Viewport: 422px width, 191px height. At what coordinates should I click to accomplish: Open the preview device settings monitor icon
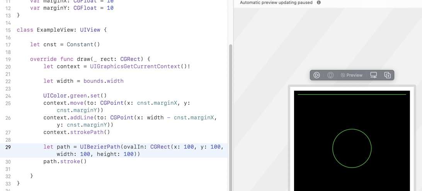pos(374,75)
